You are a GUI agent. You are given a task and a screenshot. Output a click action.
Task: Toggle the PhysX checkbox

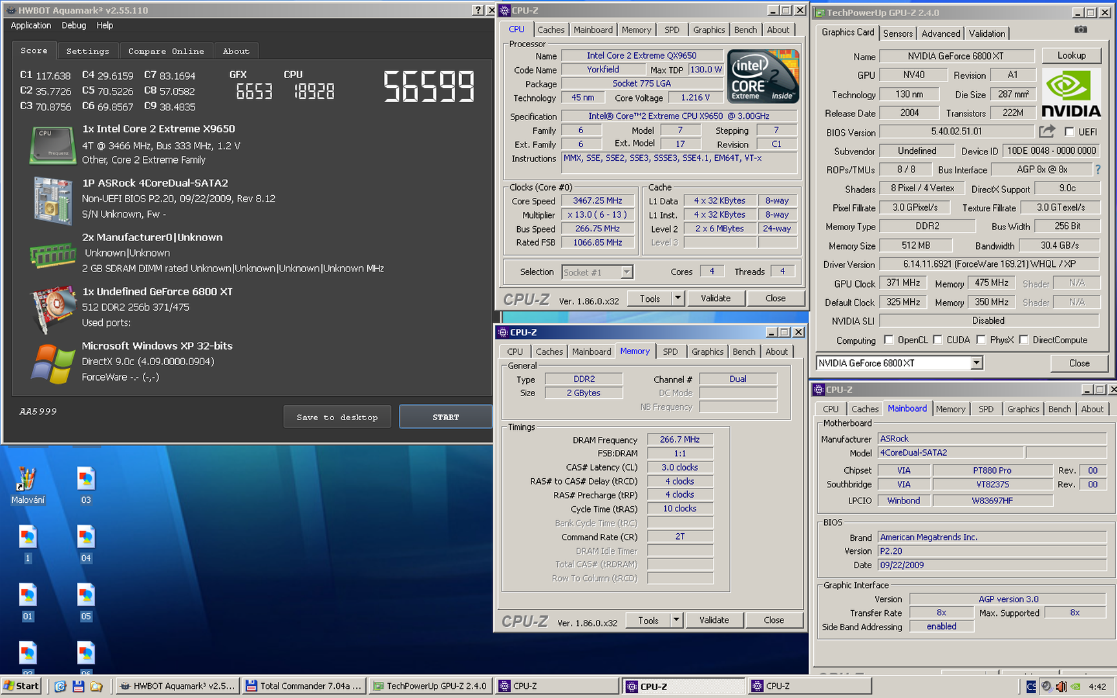tap(981, 340)
